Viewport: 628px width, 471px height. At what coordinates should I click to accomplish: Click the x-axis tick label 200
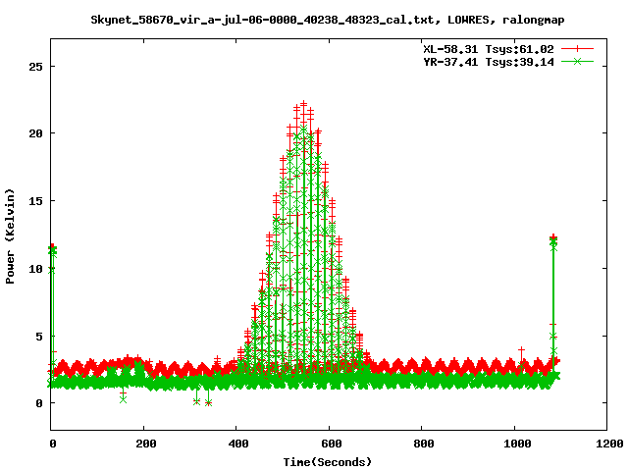pyautogui.click(x=145, y=444)
